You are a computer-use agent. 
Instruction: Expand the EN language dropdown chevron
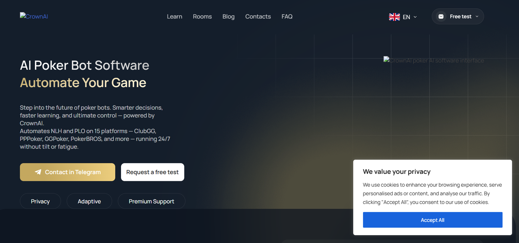(415, 17)
